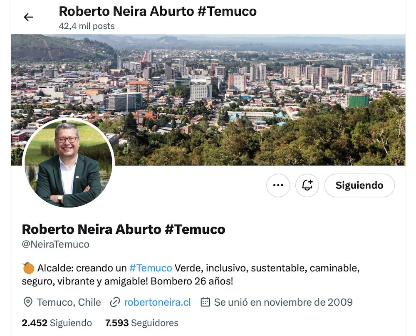Click the Temuco, Chile location text
This screenshot has width=416, height=336.
pyautogui.click(x=69, y=302)
